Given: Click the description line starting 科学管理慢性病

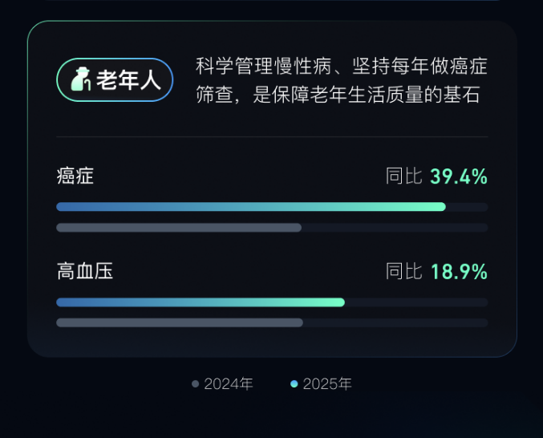Looking at the screenshot, I should [x=341, y=67].
